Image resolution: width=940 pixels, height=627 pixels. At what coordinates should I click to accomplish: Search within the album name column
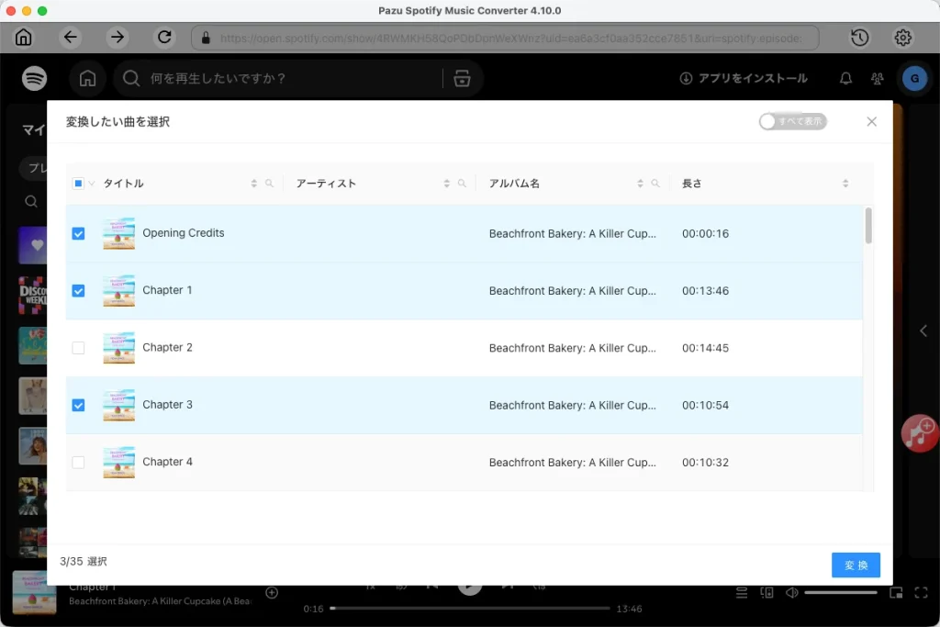coord(655,184)
